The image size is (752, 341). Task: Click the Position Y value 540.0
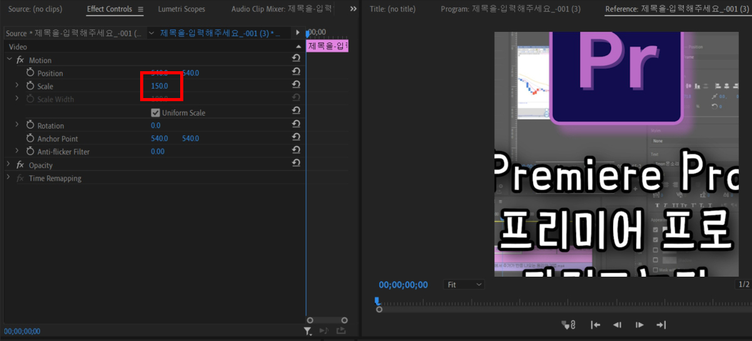(x=191, y=73)
